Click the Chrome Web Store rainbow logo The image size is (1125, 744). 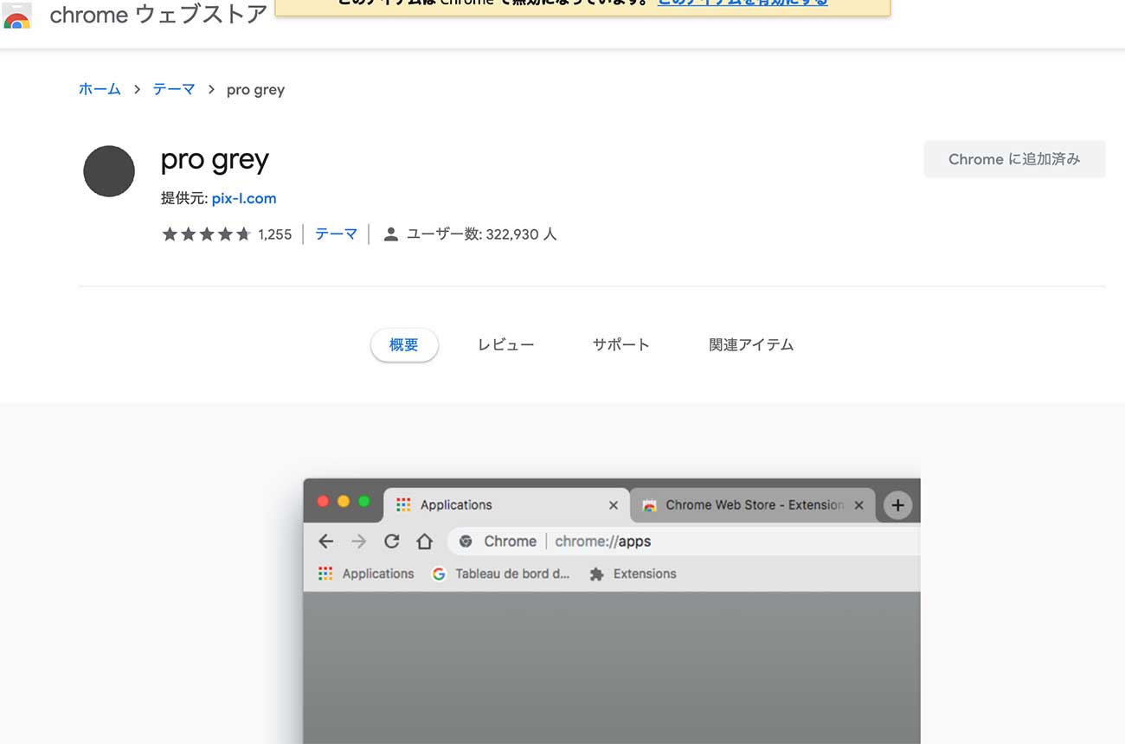click(16, 17)
